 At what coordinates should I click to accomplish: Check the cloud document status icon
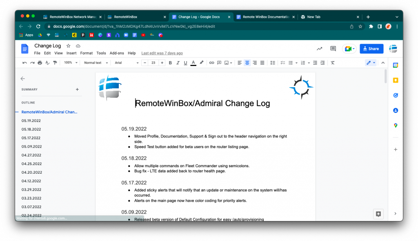pyautogui.click(x=78, y=46)
